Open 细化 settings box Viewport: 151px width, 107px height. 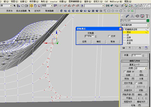tap(146, 94)
